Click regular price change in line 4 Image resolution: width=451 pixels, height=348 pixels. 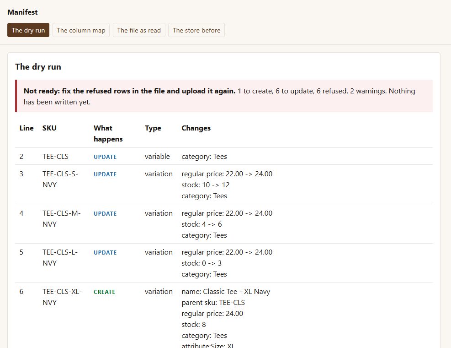(227, 213)
